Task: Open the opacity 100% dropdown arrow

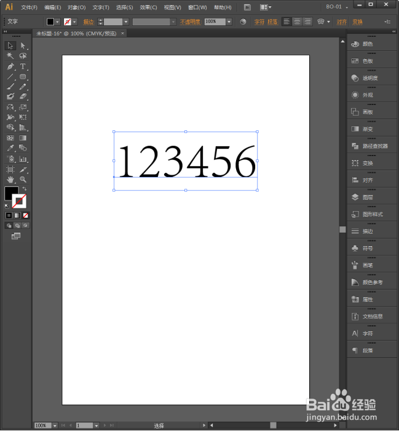Action: point(229,22)
